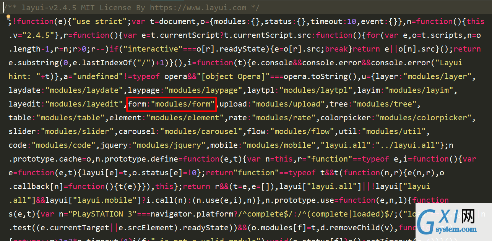Click the "../layui.all" path string

[407, 145]
